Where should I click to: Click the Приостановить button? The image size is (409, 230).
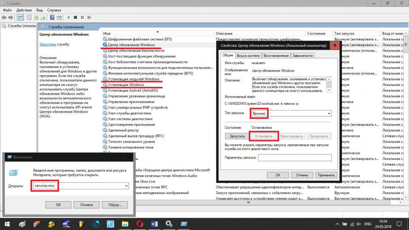291,136
